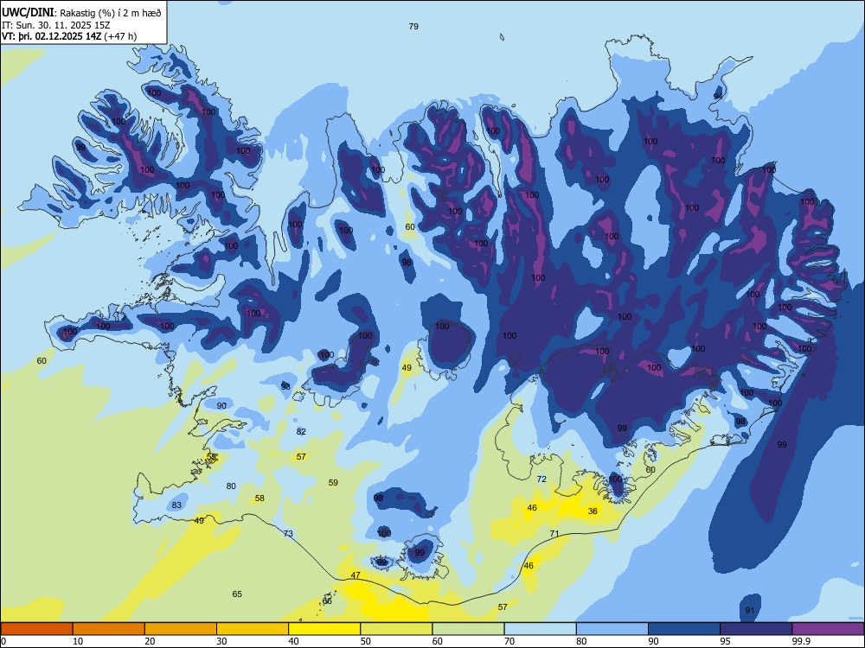
Task: Click the '83' value on the Reykjanes peninsula
Action: [176, 505]
